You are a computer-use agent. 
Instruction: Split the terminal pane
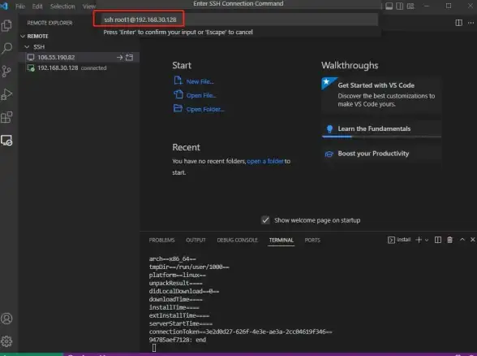tap(438, 240)
